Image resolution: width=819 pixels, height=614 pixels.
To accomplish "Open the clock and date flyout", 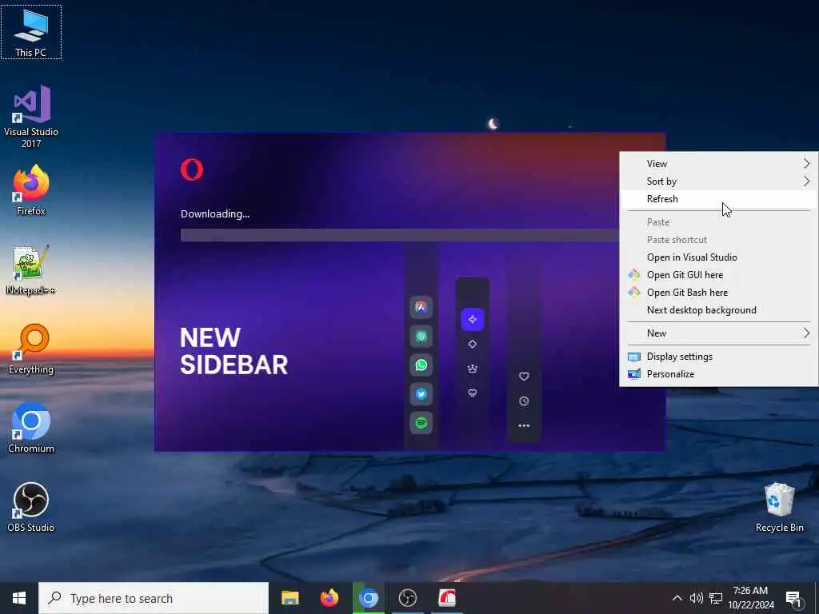I will point(750,598).
